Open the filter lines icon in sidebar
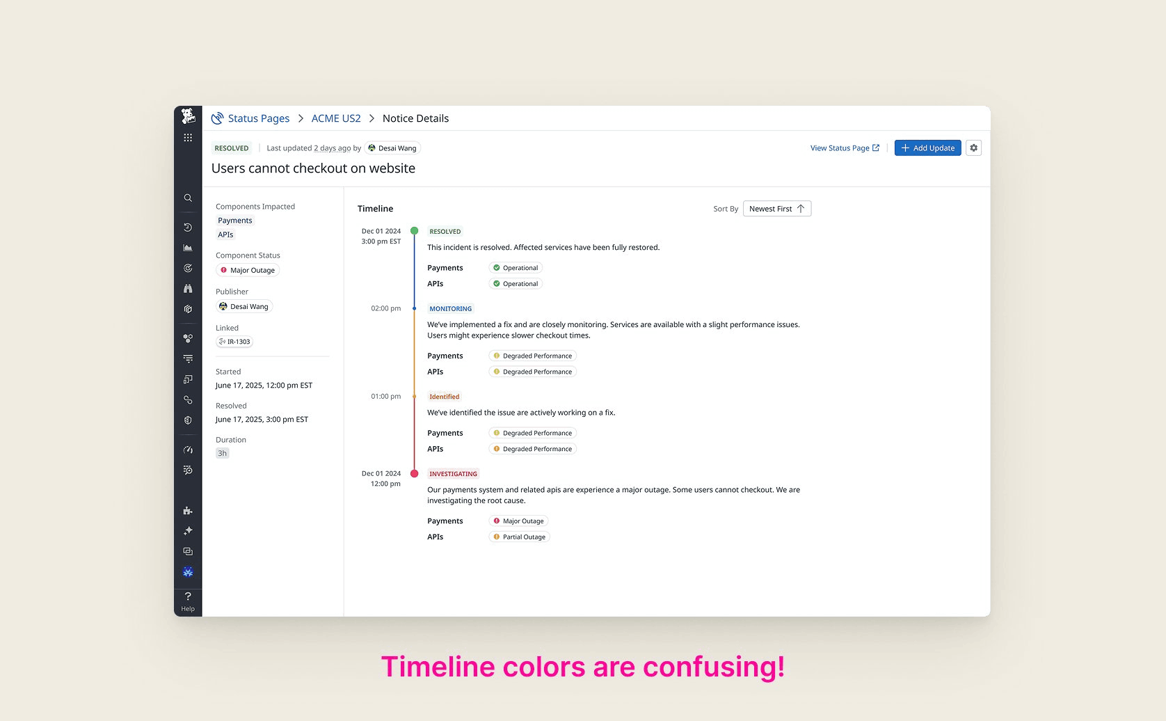The width and height of the screenshot is (1166, 721). point(188,359)
